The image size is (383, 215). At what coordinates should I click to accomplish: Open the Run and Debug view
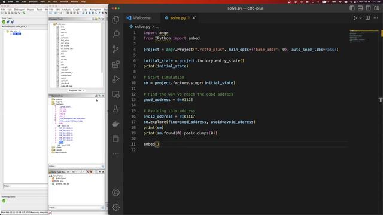[x=115, y=79]
